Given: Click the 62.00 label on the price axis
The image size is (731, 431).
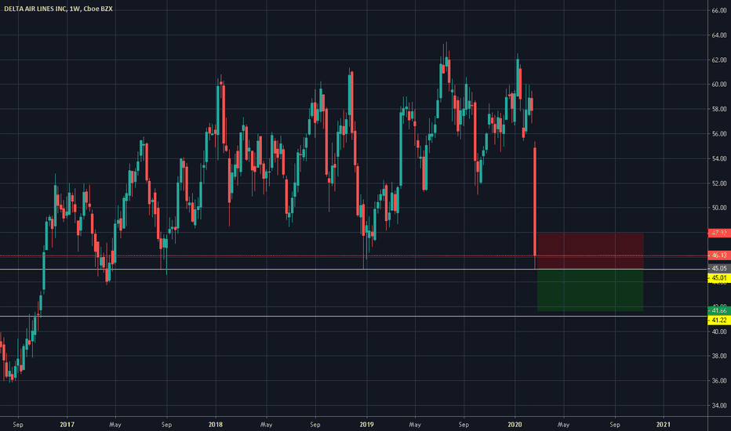Looking at the screenshot, I should click(719, 60).
